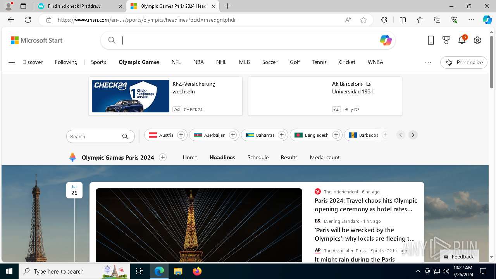Select Tennis in sports navigation
This screenshot has width=496, height=279.
[319, 62]
